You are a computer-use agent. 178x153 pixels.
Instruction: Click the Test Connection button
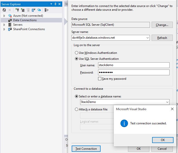pyautogui.click(x=86, y=149)
